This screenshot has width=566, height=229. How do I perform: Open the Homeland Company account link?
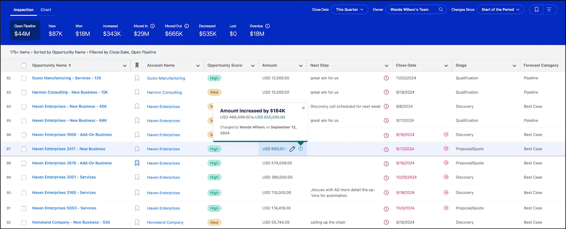coord(165,222)
